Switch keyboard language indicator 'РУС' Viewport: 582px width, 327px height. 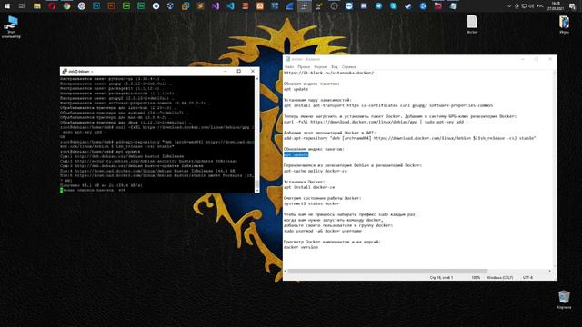click(x=540, y=6)
